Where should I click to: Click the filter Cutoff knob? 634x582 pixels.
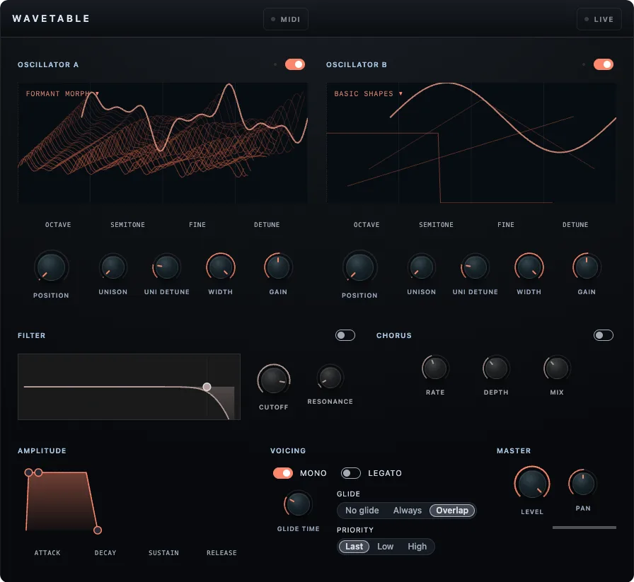(x=274, y=380)
